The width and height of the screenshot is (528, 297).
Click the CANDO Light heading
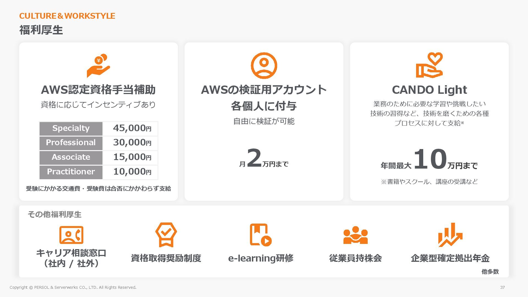[429, 90]
